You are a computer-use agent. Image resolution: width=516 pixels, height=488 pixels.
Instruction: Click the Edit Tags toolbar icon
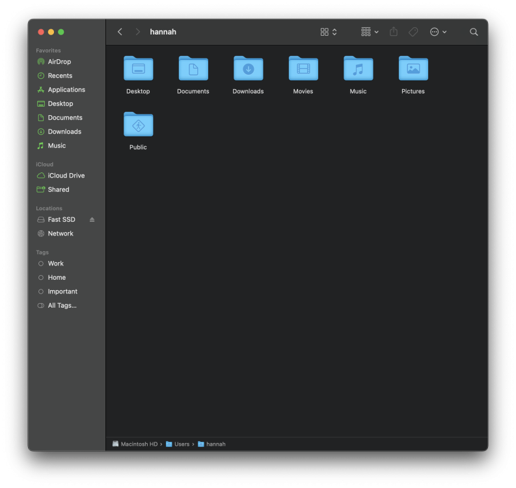coord(413,32)
